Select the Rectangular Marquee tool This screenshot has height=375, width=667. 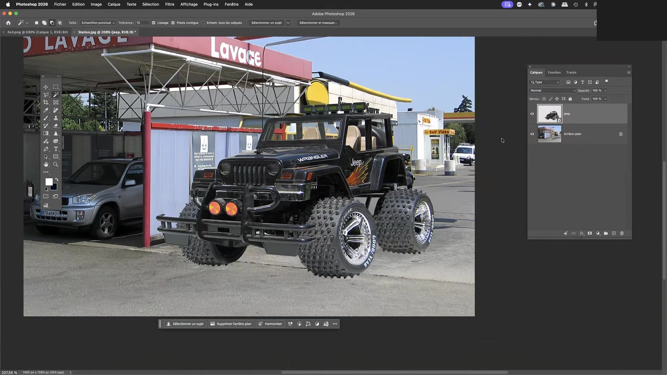[x=56, y=87]
